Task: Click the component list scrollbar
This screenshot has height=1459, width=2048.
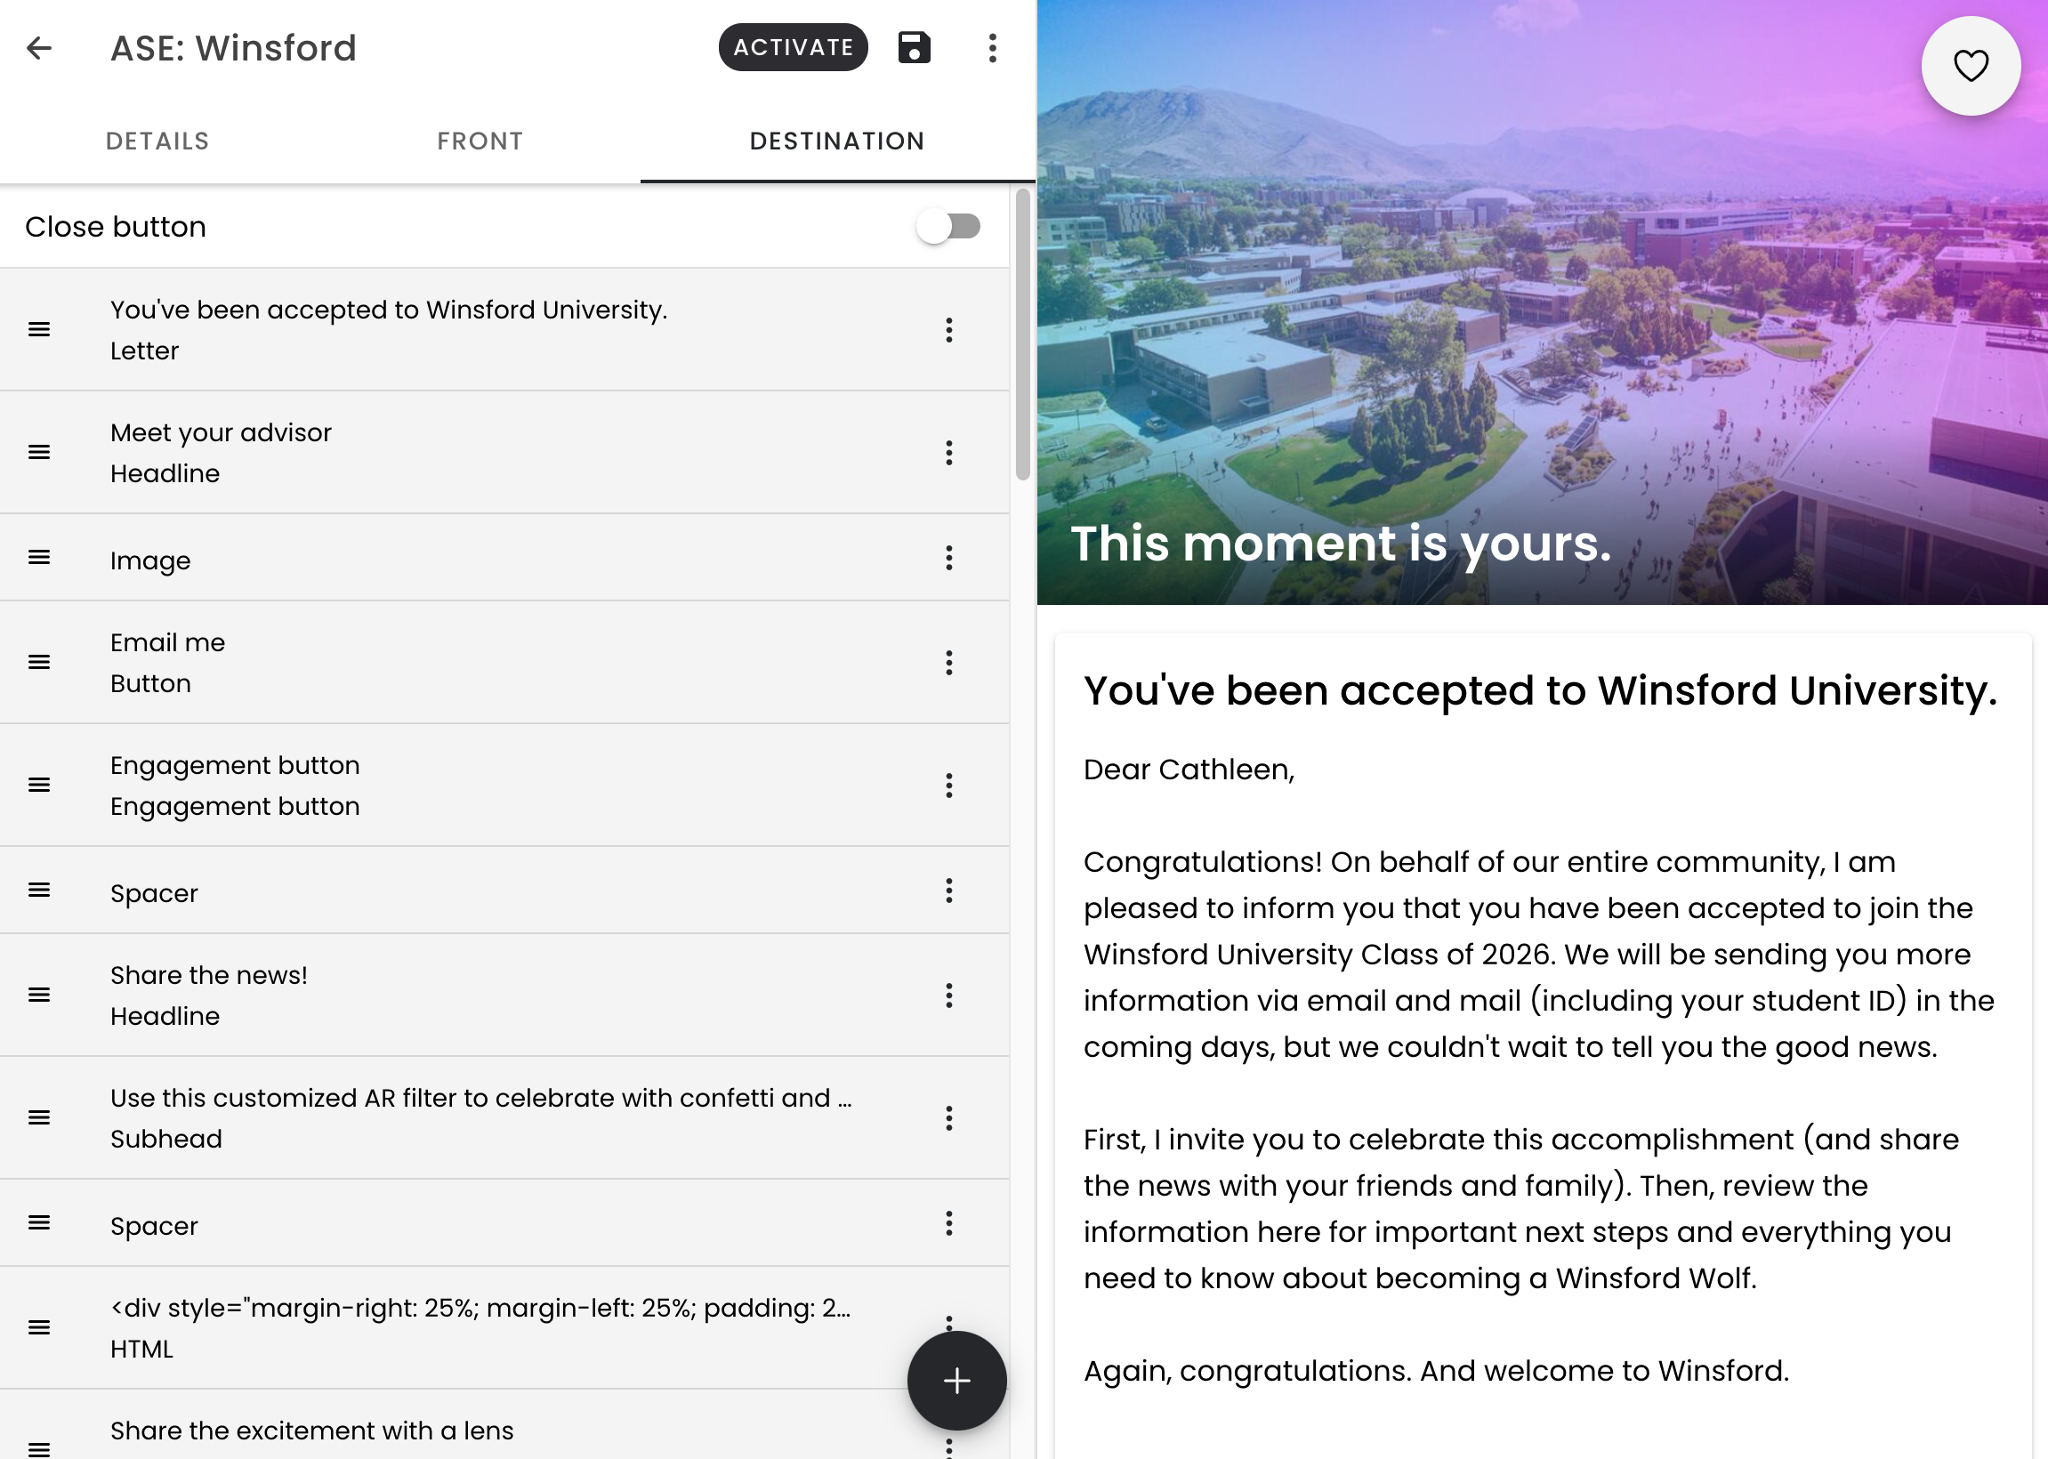Action: pos(1022,335)
